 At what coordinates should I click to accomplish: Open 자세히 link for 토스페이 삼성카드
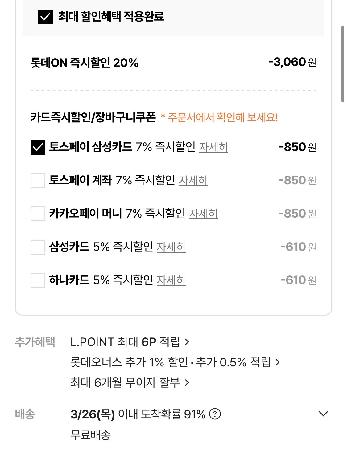(213, 147)
